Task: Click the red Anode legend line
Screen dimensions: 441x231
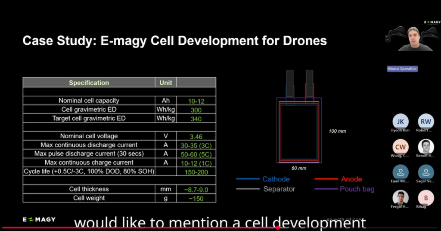Action: click(x=326, y=179)
